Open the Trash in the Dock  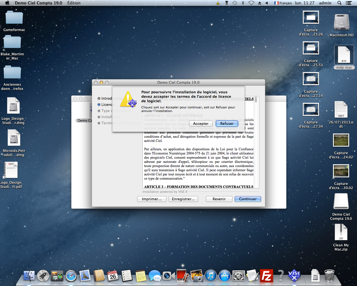(x=329, y=276)
